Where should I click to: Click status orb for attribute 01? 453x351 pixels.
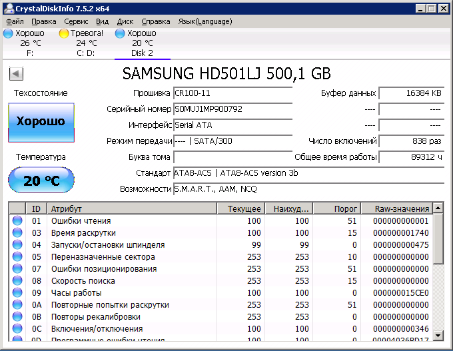[x=17, y=220]
